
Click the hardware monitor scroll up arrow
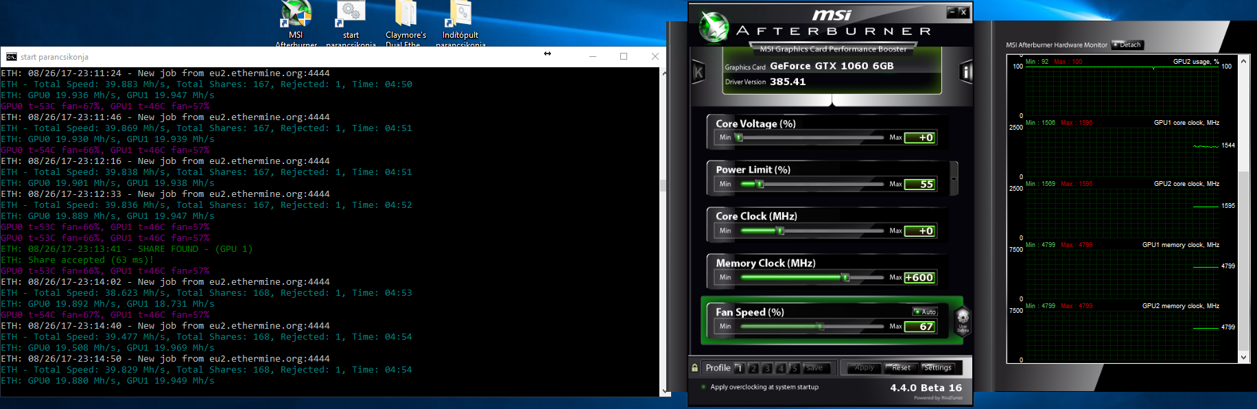pyautogui.click(x=1244, y=61)
